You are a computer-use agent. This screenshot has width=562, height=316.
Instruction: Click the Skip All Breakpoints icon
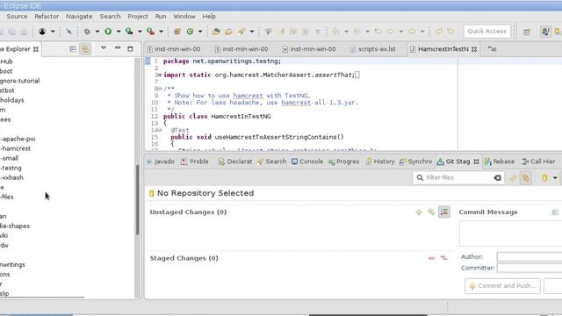click(x=68, y=32)
